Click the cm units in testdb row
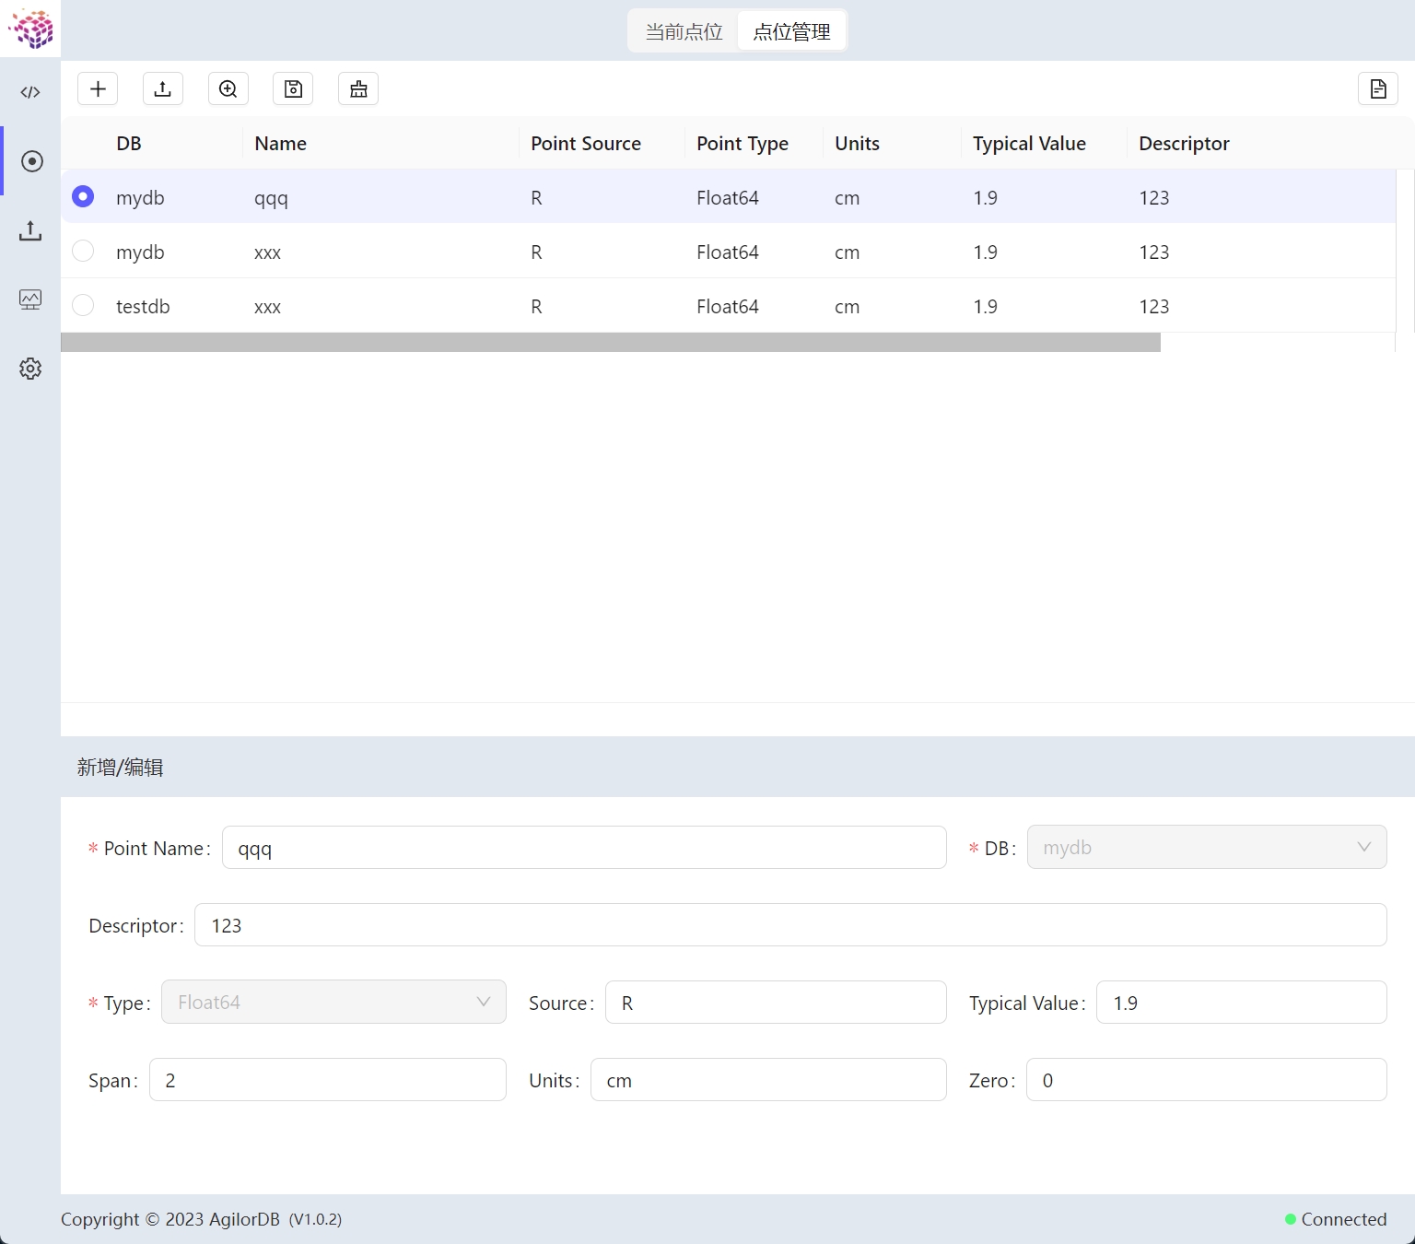The width and height of the screenshot is (1415, 1244). coord(847,307)
